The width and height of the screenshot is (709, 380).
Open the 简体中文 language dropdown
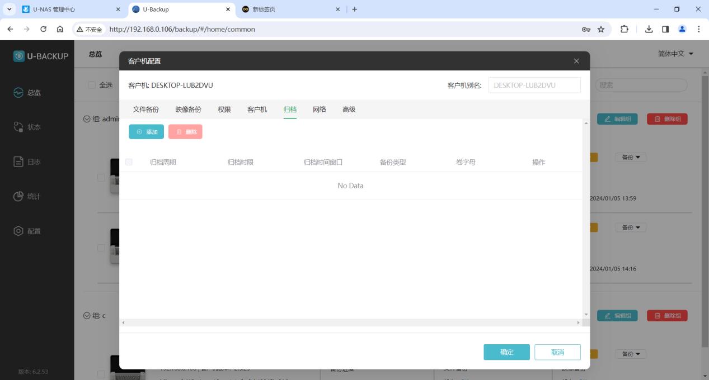pos(676,54)
